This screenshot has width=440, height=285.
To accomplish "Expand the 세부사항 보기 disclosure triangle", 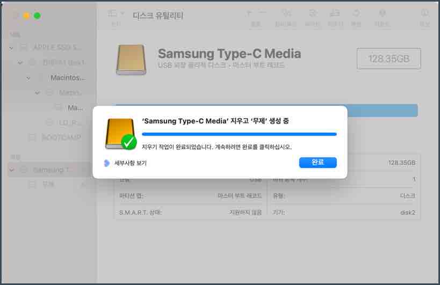I will pyautogui.click(x=106, y=163).
